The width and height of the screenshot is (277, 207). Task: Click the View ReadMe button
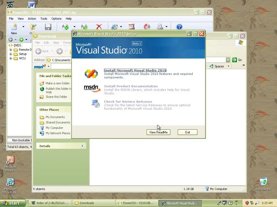pyautogui.click(x=158, y=132)
